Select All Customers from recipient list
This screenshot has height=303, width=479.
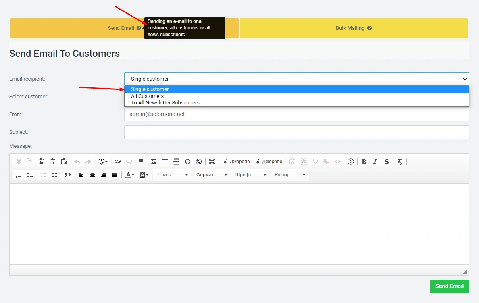(x=147, y=96)
